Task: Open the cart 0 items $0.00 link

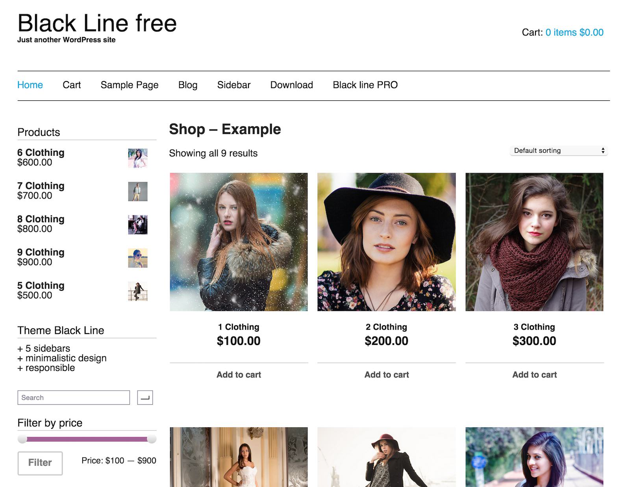Action: click(x=574, y=33)
